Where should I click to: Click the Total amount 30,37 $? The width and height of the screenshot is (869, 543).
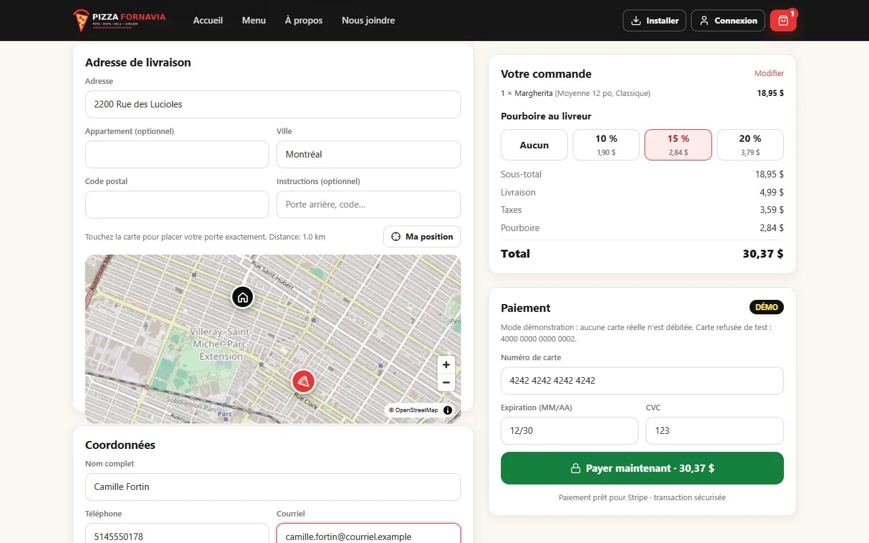click(763, 254)
